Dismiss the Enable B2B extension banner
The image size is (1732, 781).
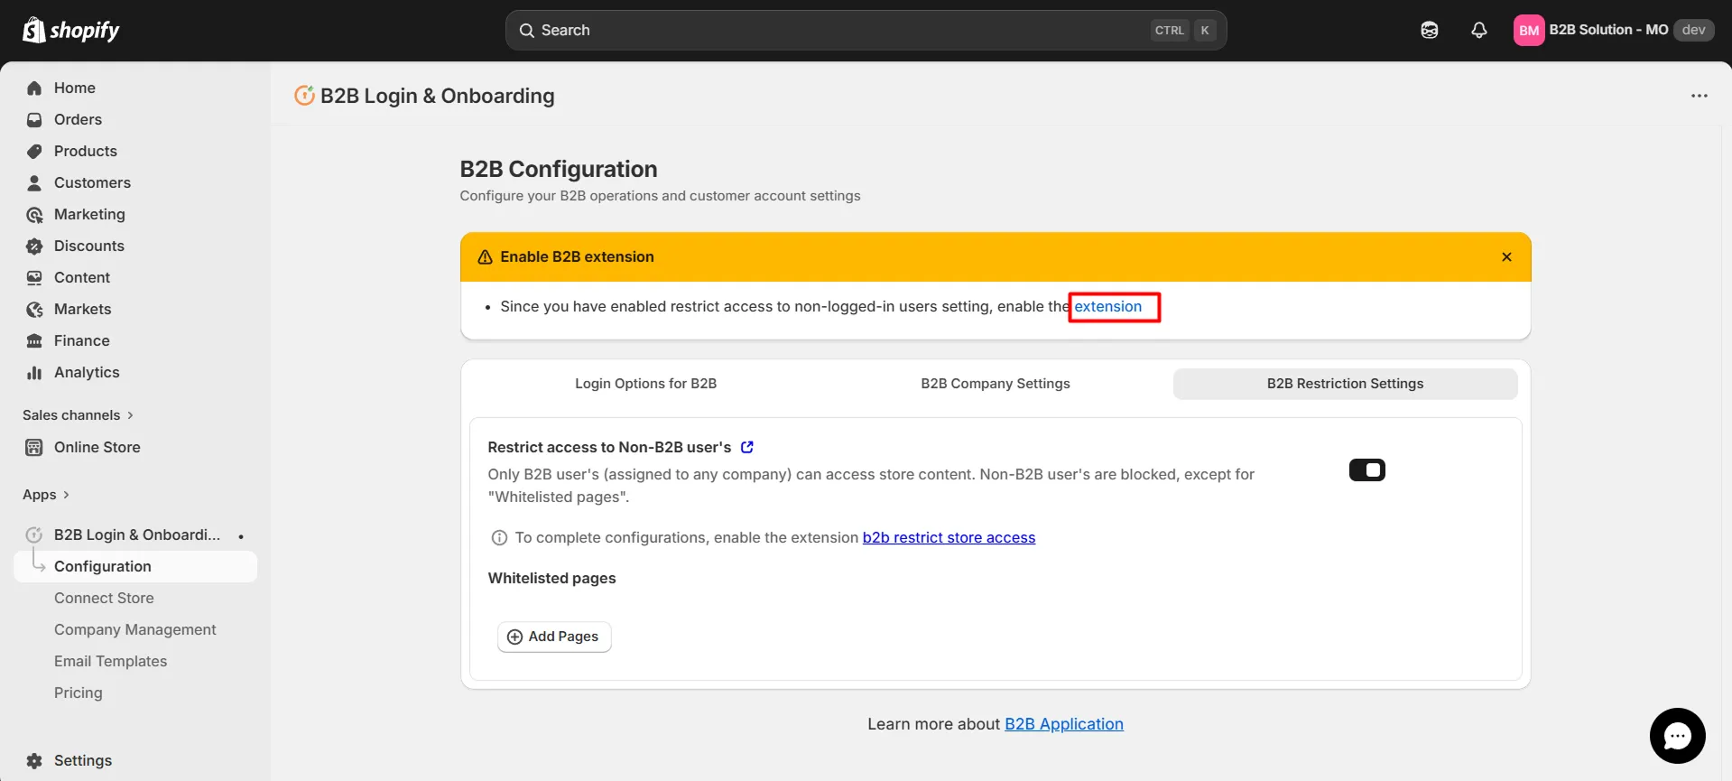(x=1506, y=256)
